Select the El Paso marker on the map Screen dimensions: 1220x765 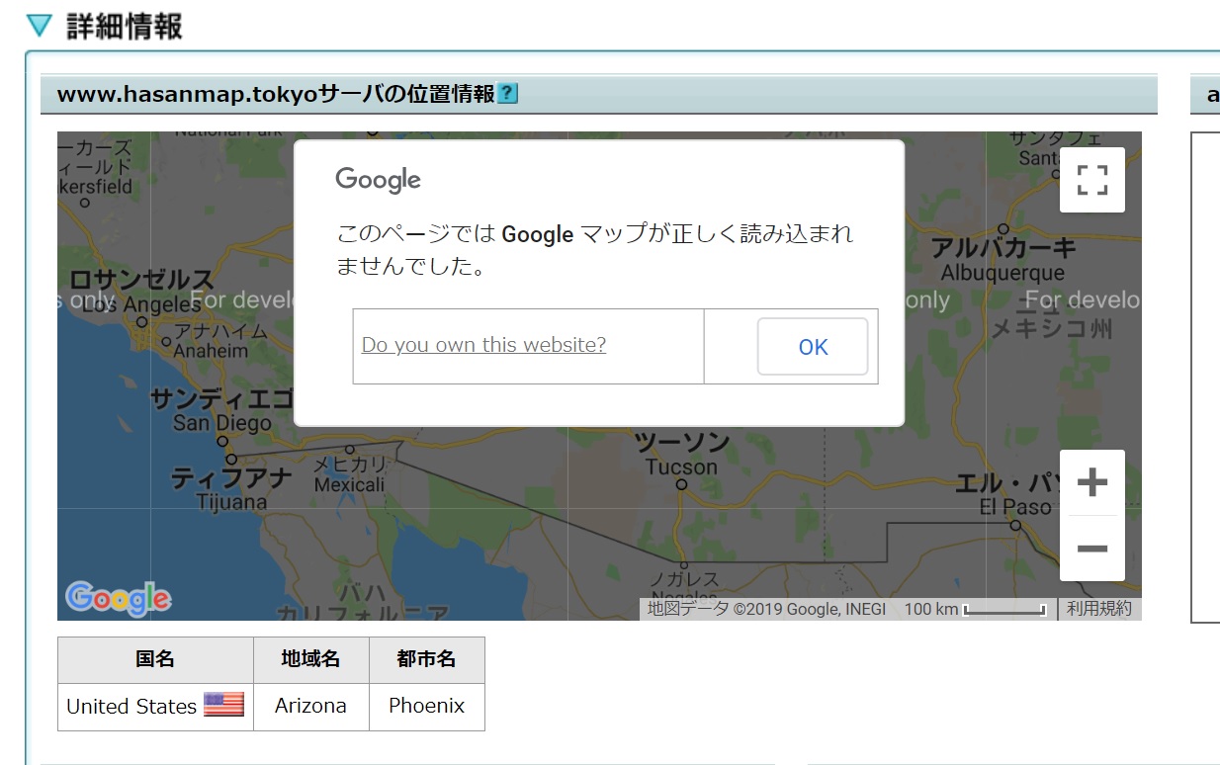tap(1015, 526)
